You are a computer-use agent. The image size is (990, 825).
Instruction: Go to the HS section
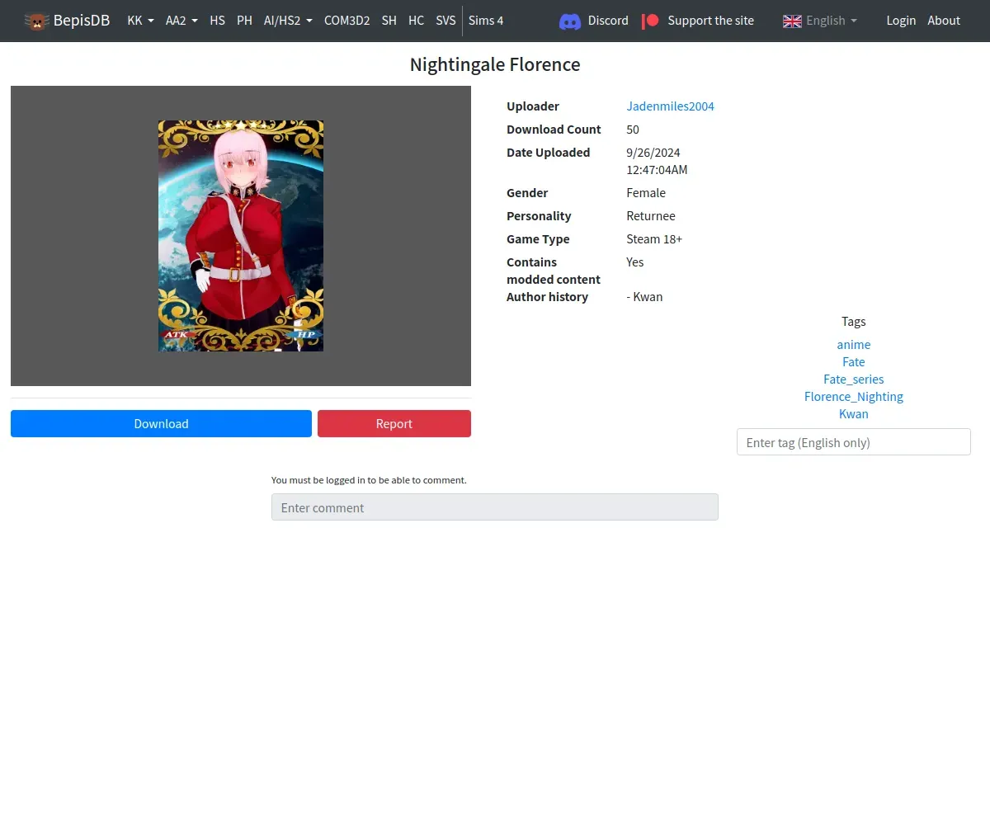tap(217, 21)
